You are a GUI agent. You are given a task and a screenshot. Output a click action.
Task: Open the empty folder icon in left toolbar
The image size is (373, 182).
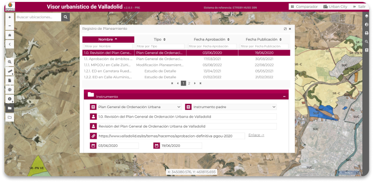[x=10, y=117]
